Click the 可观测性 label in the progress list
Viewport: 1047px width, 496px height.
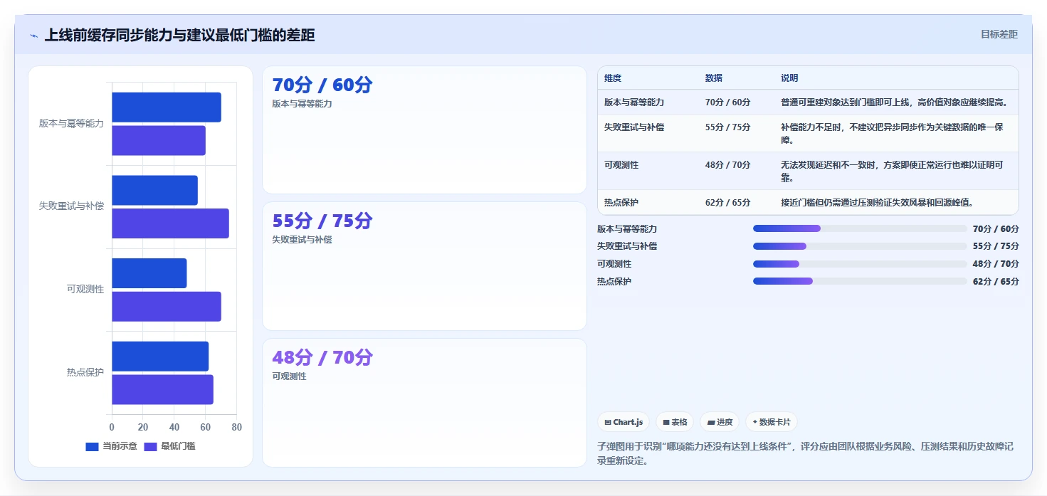coord(614,264)
